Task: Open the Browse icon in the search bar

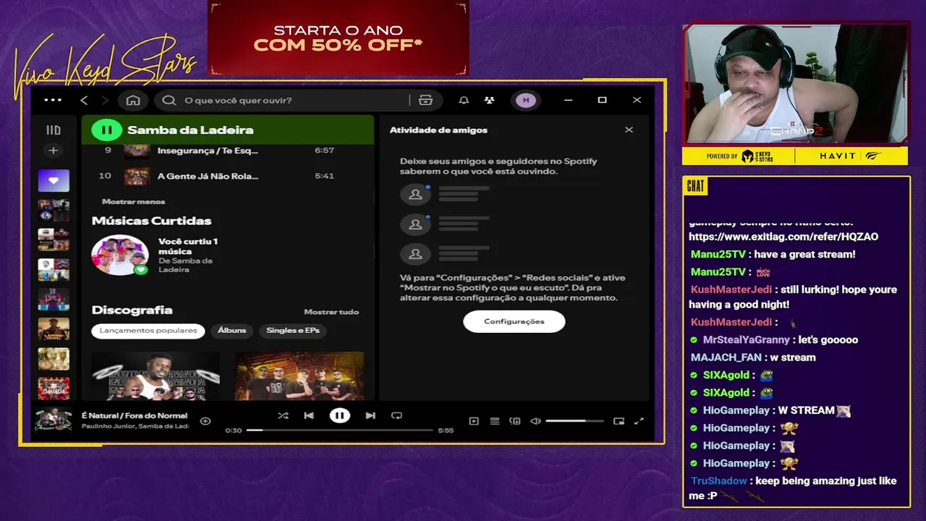Action: tap(425, 100)
